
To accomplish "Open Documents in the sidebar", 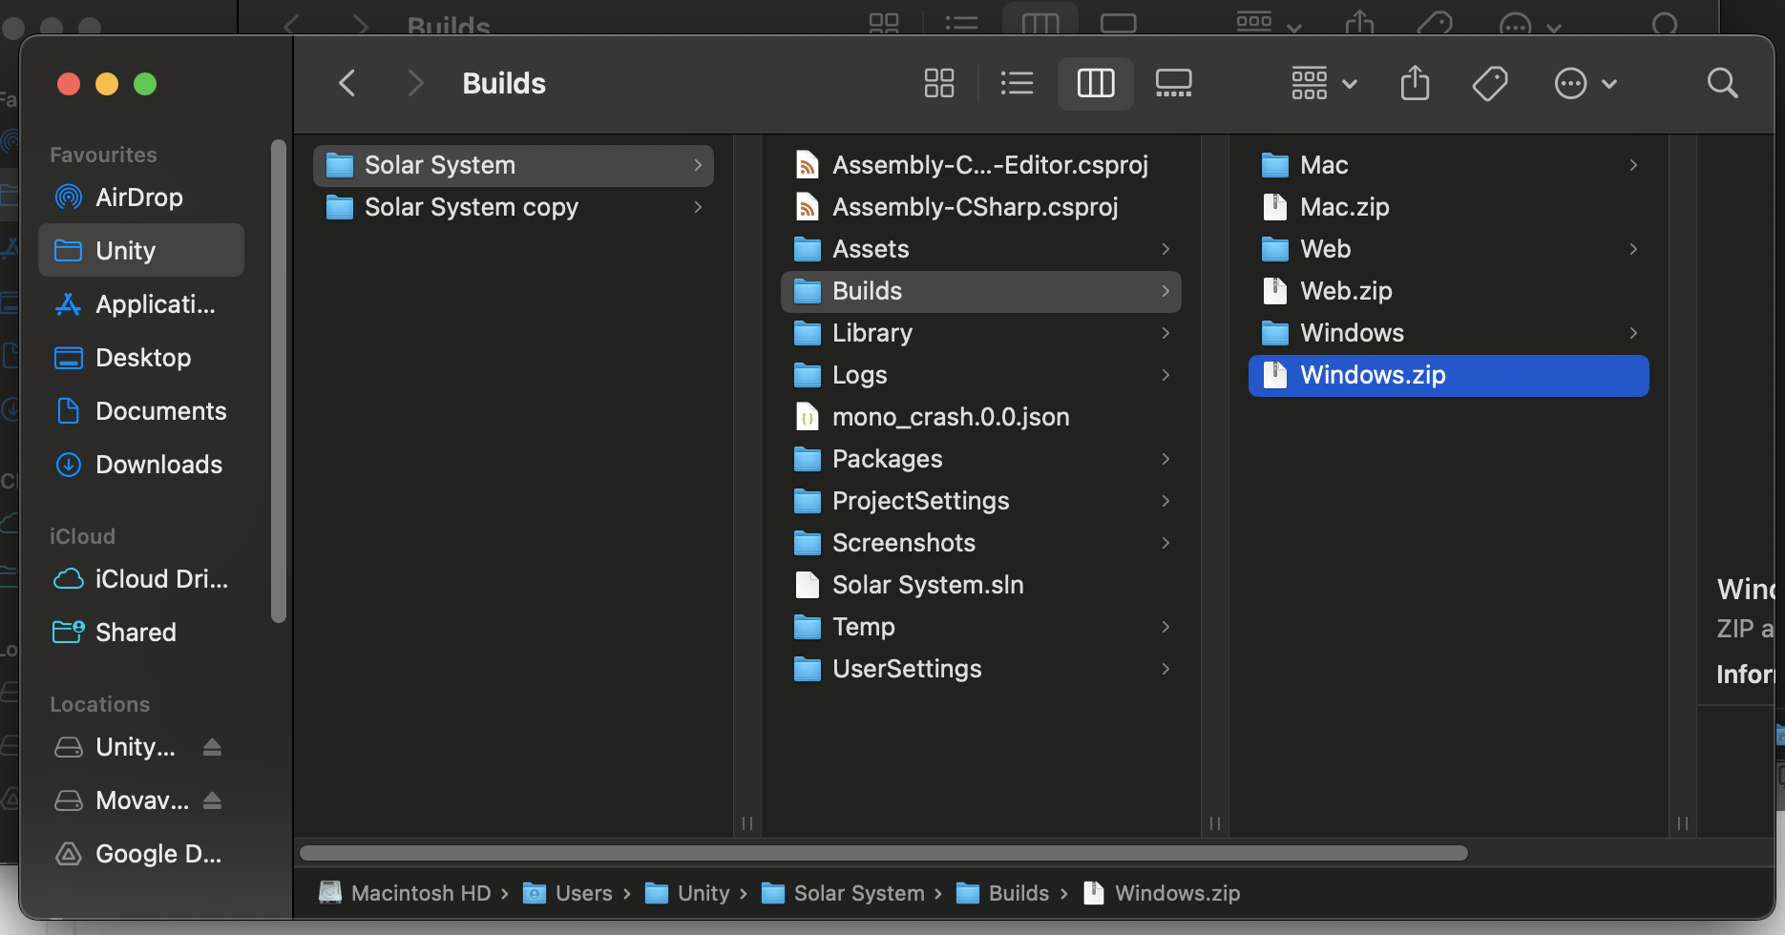I will [141, 411].
